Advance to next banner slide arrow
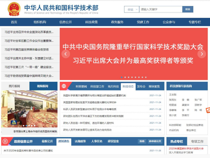This screenshot has width=210, height=158. pyautogui.click(x=202, y=54)
